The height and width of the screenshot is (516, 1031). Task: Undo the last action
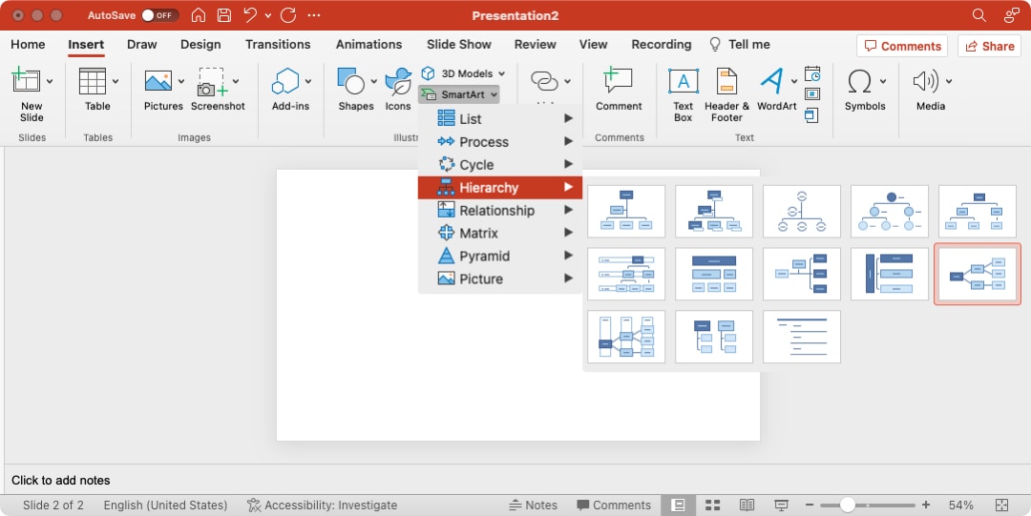pyautogui.click(x=250, y=15)
